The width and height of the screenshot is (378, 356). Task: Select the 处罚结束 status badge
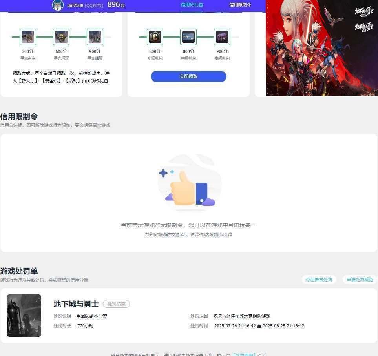point(117,304)
